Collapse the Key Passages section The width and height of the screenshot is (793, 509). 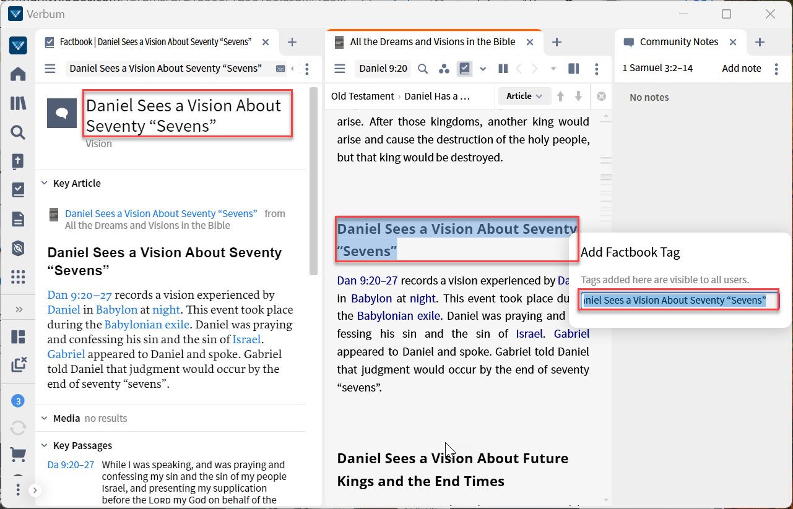point(44,445)
